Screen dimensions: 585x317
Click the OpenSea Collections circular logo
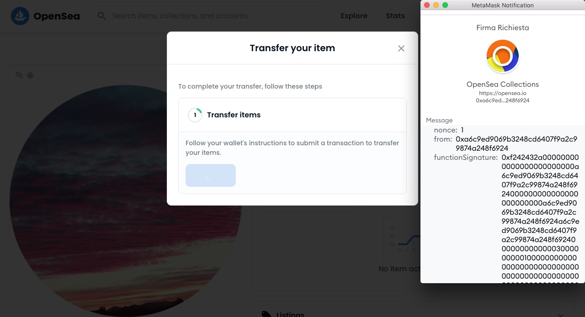tap(503, 56)
